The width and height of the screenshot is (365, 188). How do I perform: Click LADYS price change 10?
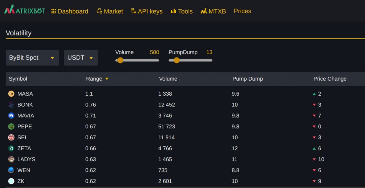(321, 159)
